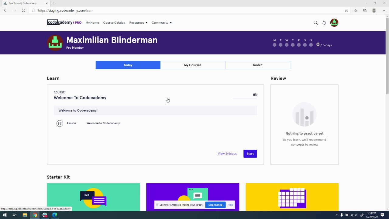Open the browser profile icon

[374, 10]
